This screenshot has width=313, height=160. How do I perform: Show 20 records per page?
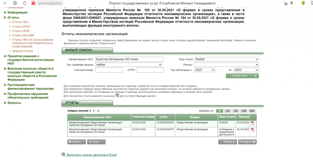(228, 111)
